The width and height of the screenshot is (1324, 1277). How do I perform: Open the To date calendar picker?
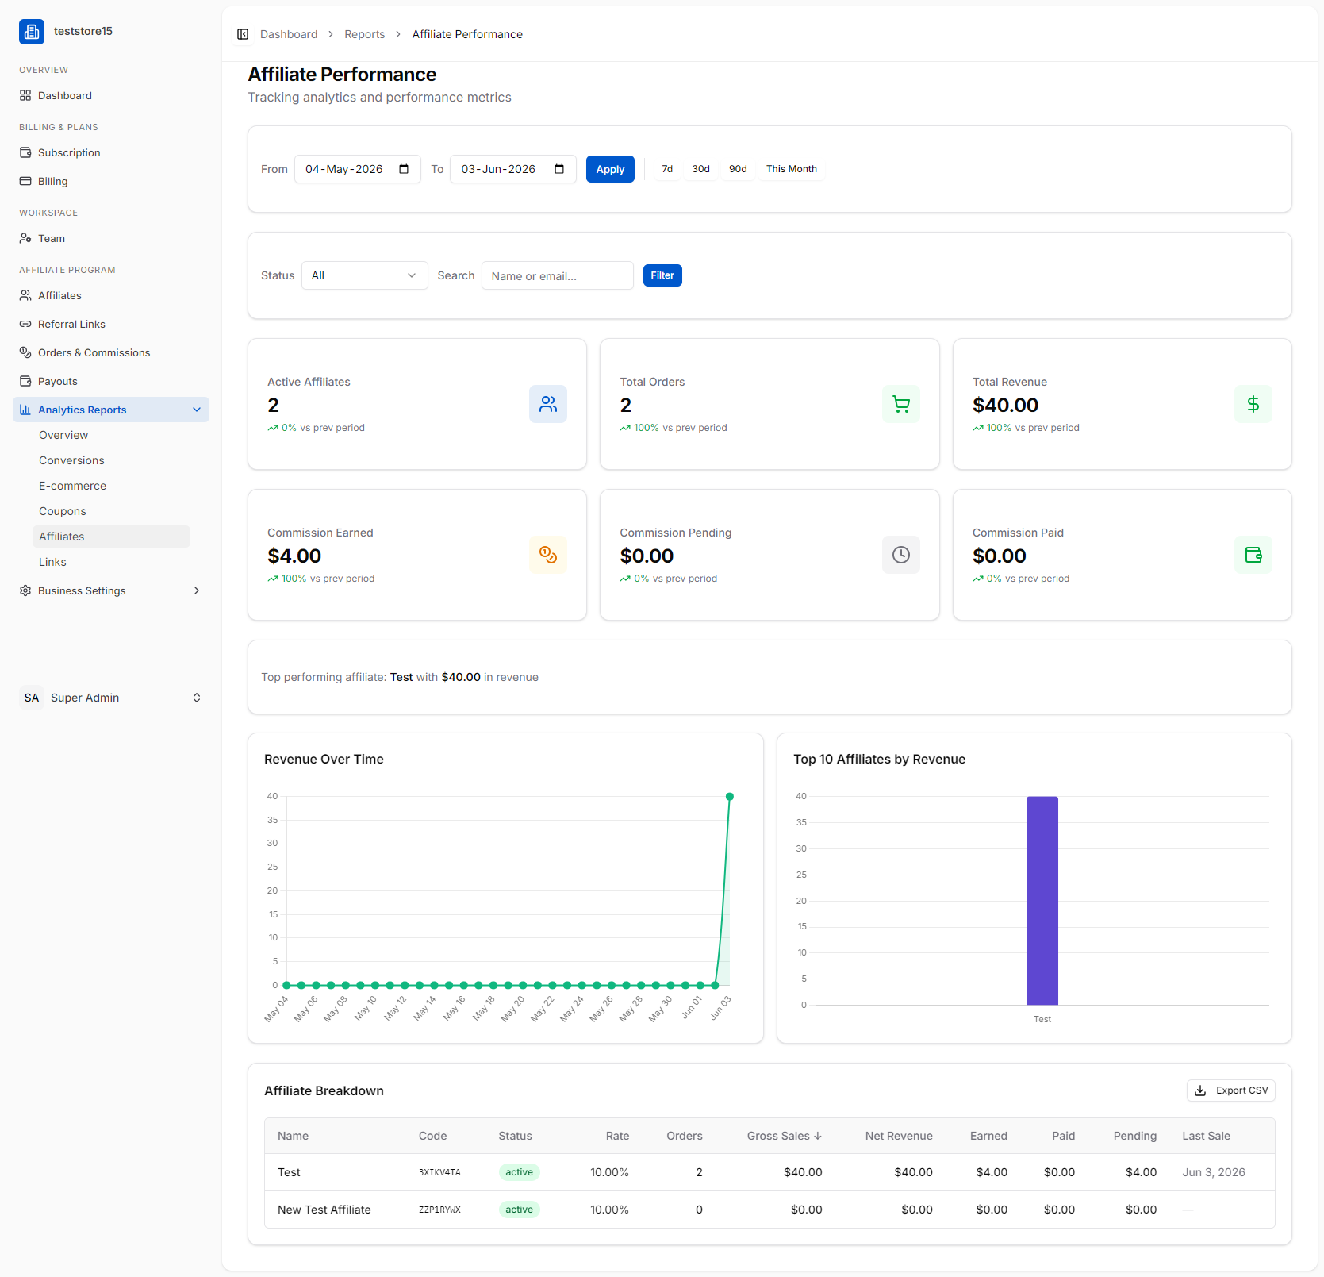pyautogui.click(x=559, y=169)
